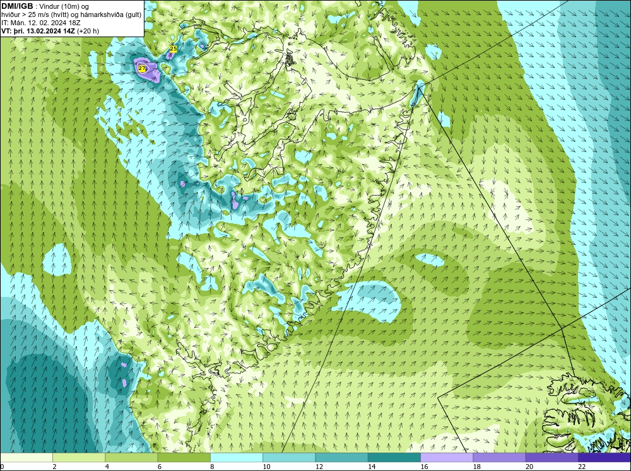631x471 pixels.
Task: Select the above 22 m/s dark indigo swatch
Action: [604, 458]
